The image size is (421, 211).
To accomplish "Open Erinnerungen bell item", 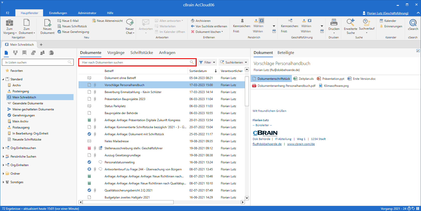I will click(391, 26).
